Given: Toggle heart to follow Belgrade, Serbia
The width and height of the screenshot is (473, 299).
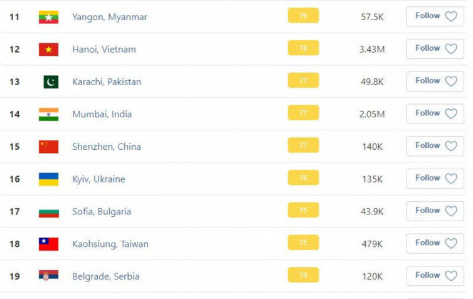Looking at the screenshot, I should click(x=451, y=275).
